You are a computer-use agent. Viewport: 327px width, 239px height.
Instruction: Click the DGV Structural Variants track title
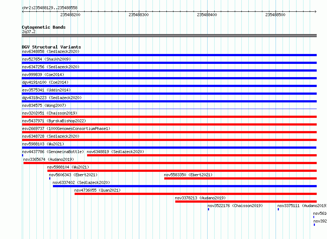point(51,47)
